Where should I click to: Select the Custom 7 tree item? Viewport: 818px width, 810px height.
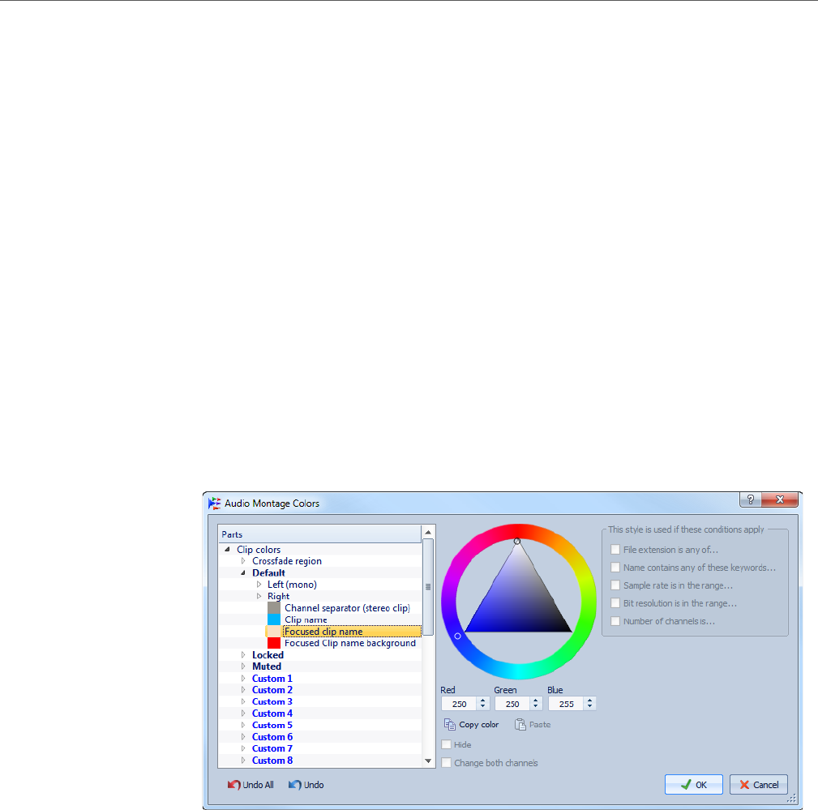[x=272, y=748]
